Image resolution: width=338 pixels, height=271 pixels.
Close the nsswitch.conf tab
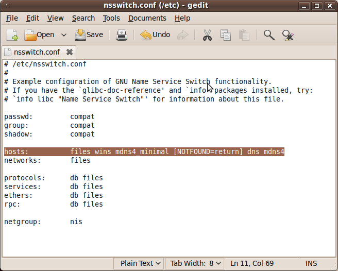pyautogui.click(x=70, y=52)
